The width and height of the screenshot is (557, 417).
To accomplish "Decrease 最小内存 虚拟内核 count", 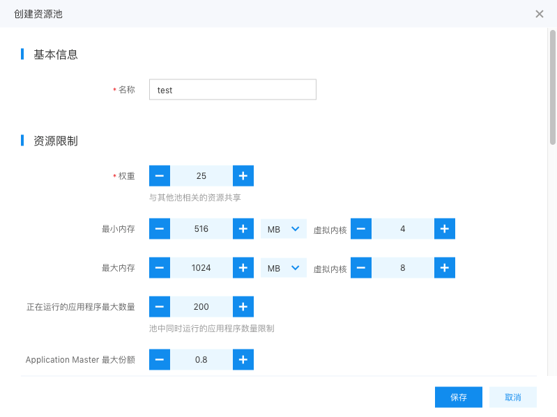I will (x=361, y=229).
